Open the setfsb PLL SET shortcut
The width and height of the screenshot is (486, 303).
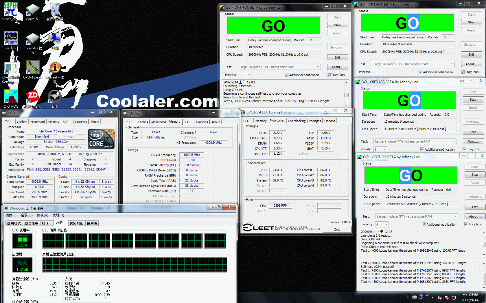click(11, 40)
